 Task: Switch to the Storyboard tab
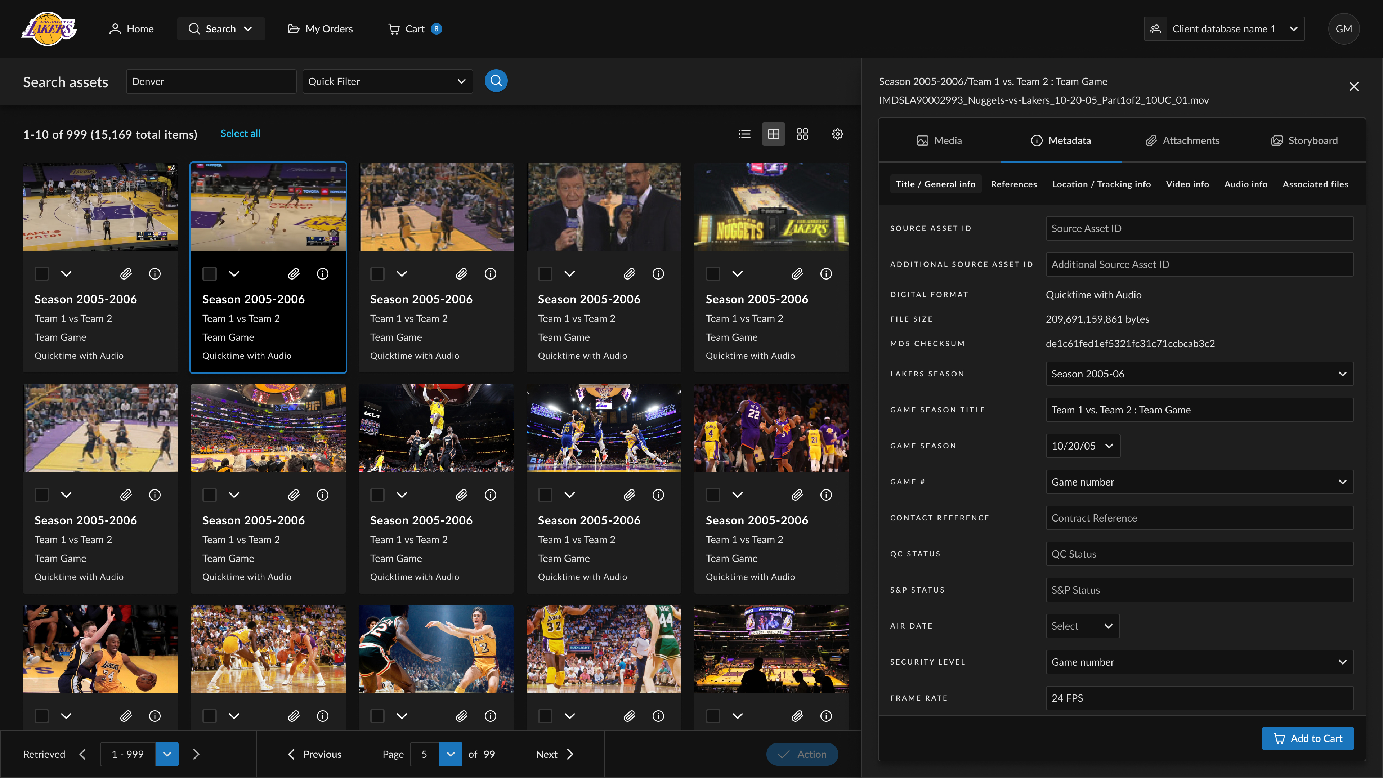click(1304, 141)
